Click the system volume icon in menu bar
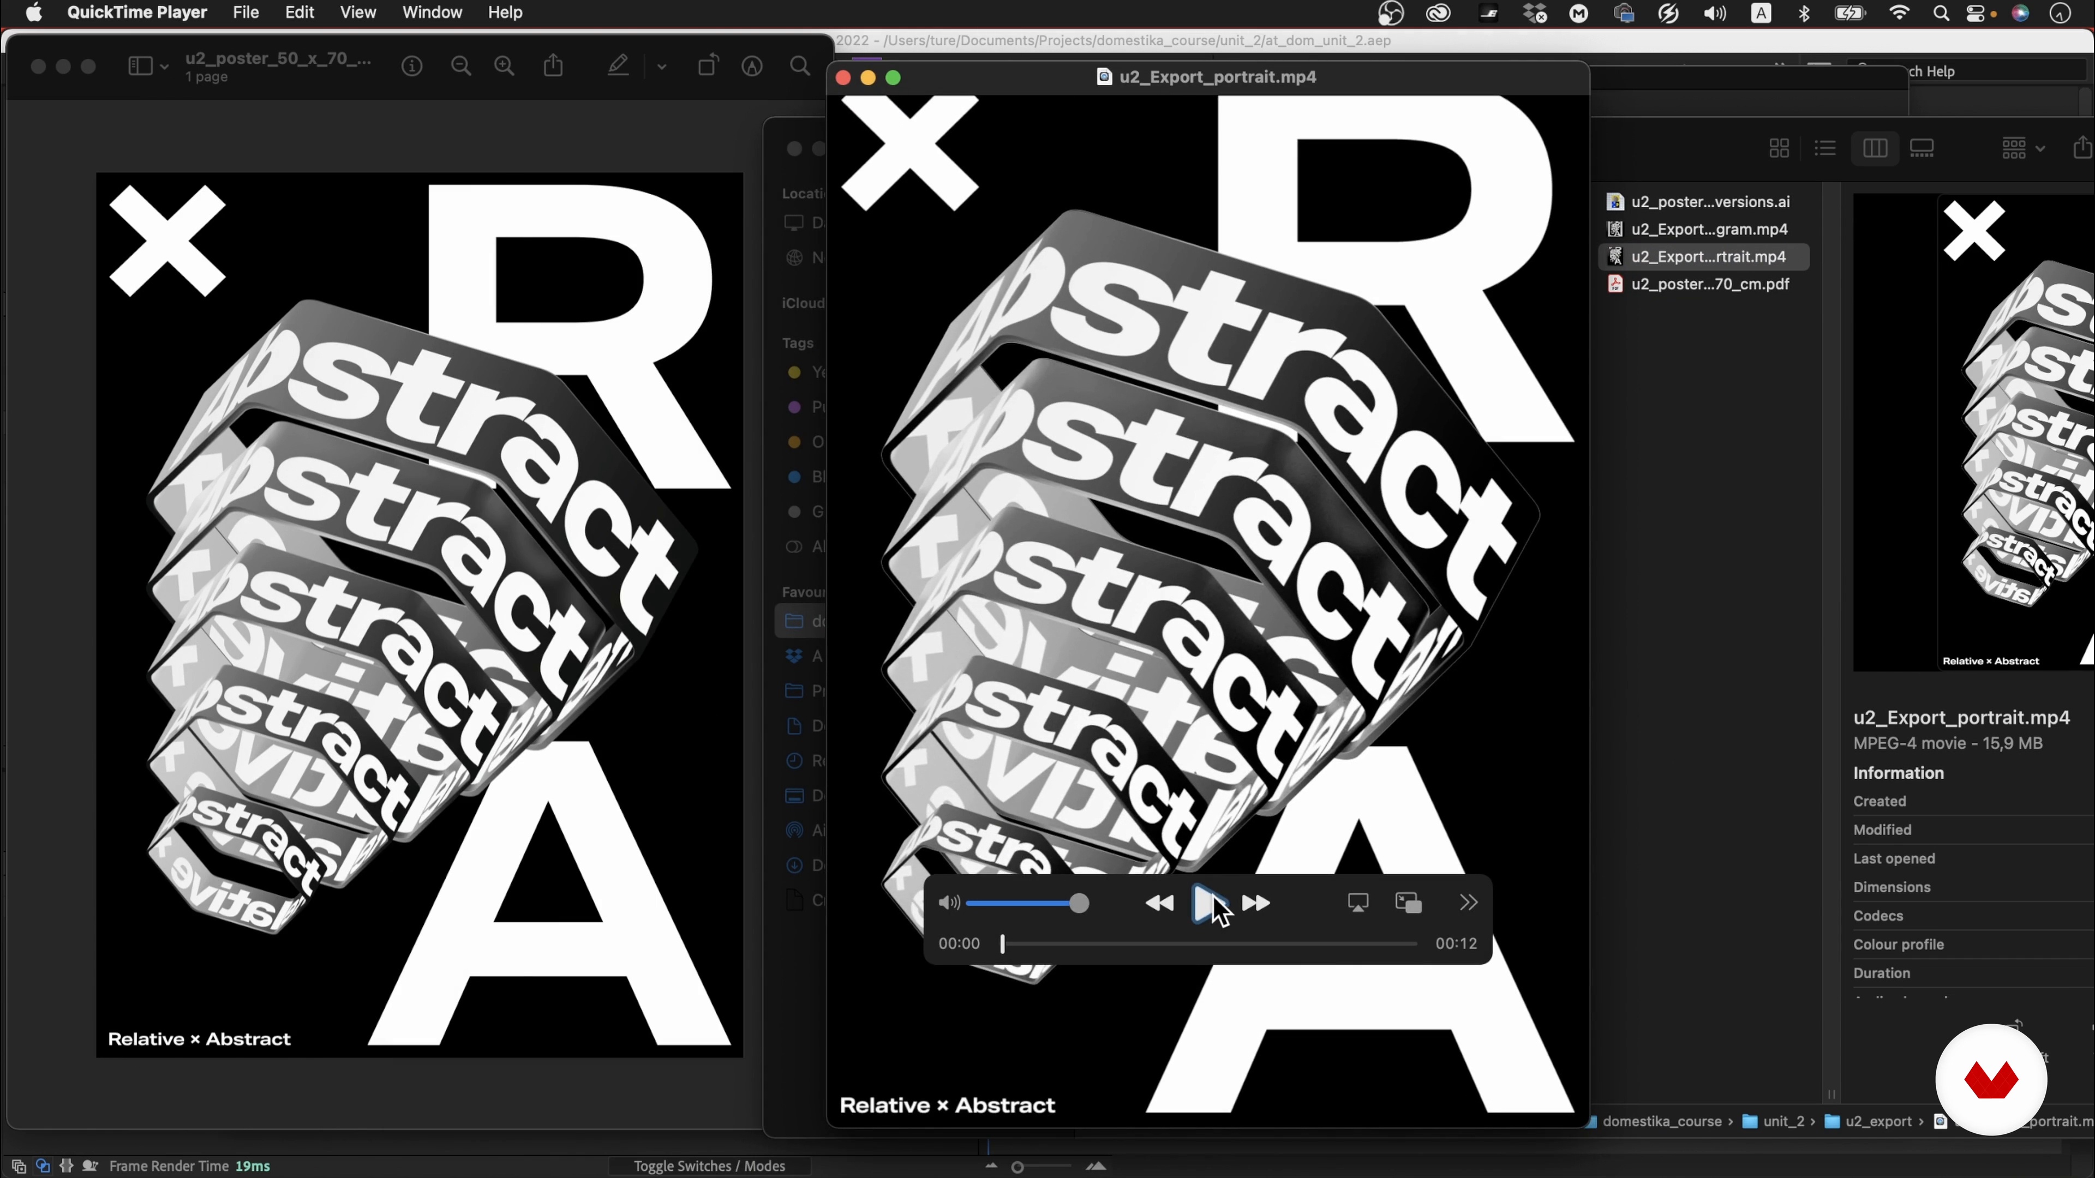This screenshot has height=1178, width=2095. point(1715,13)
